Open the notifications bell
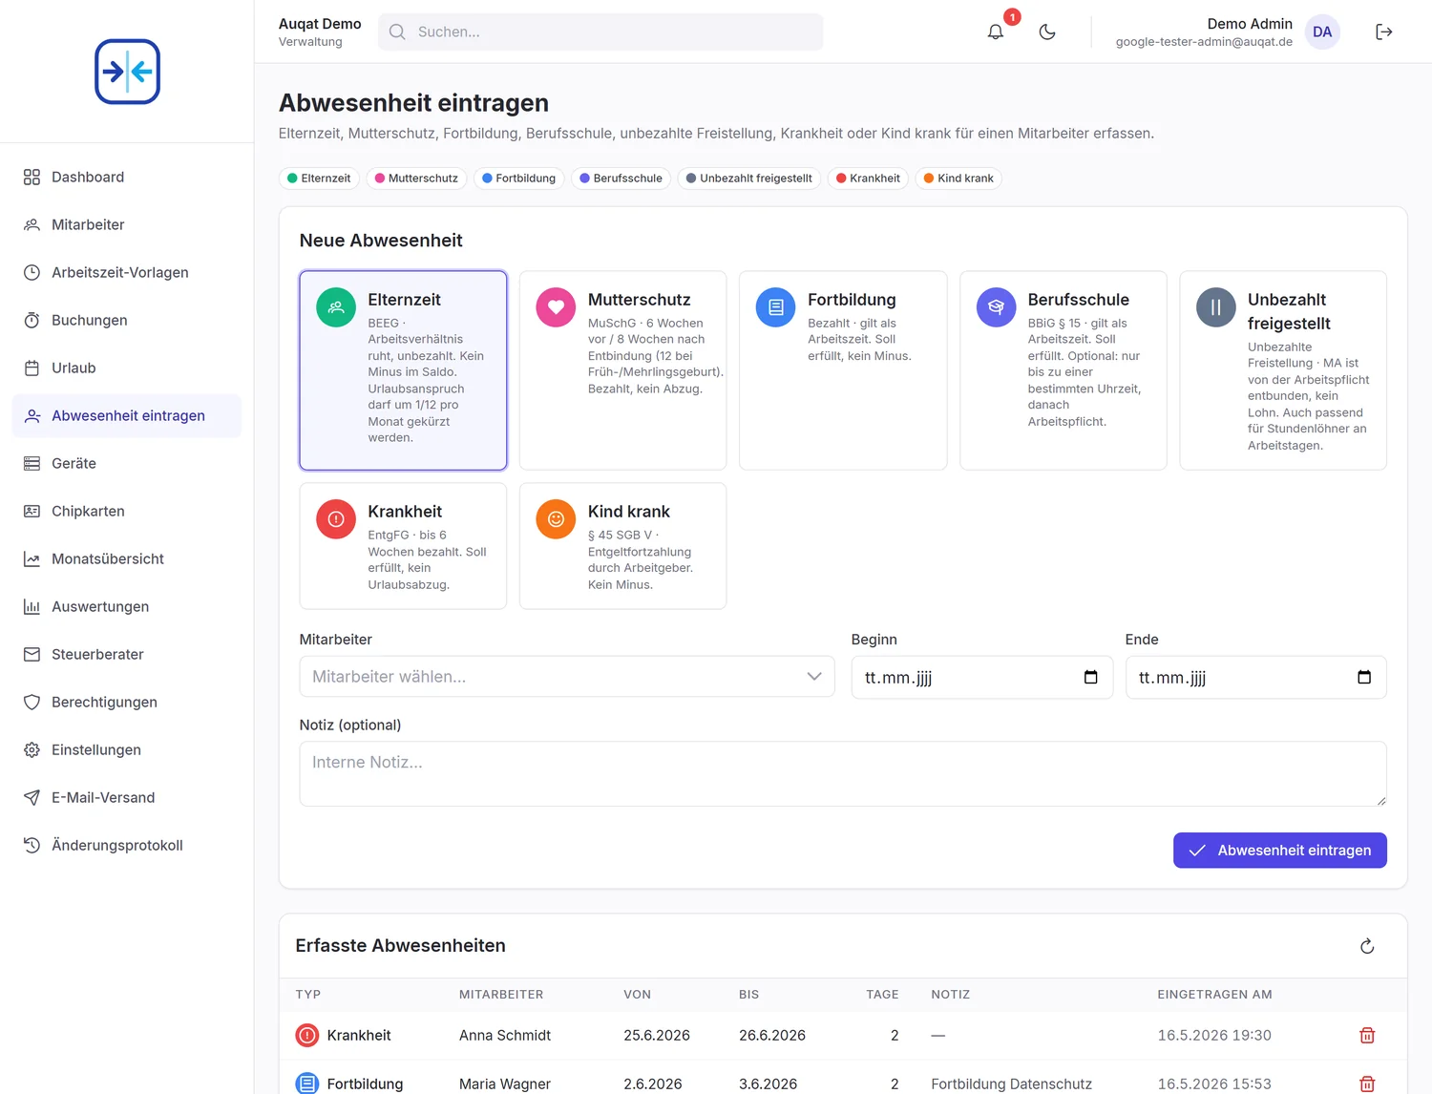Image resolution: width=1432 pixels, height=1094 pixels. pyautogui.click(x=996, y=32)
